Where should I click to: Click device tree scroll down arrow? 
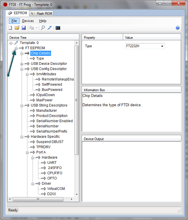click(x=77, y=194)
